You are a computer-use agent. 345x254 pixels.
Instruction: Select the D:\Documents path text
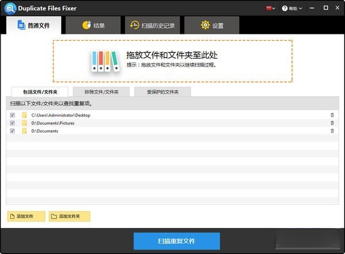coord(45,131)
